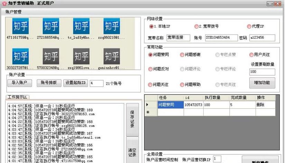The height and width of the screenshot is (163, 285).
Task: Select greyed account icon geniushcc@1...
Action: click(112, 56)
